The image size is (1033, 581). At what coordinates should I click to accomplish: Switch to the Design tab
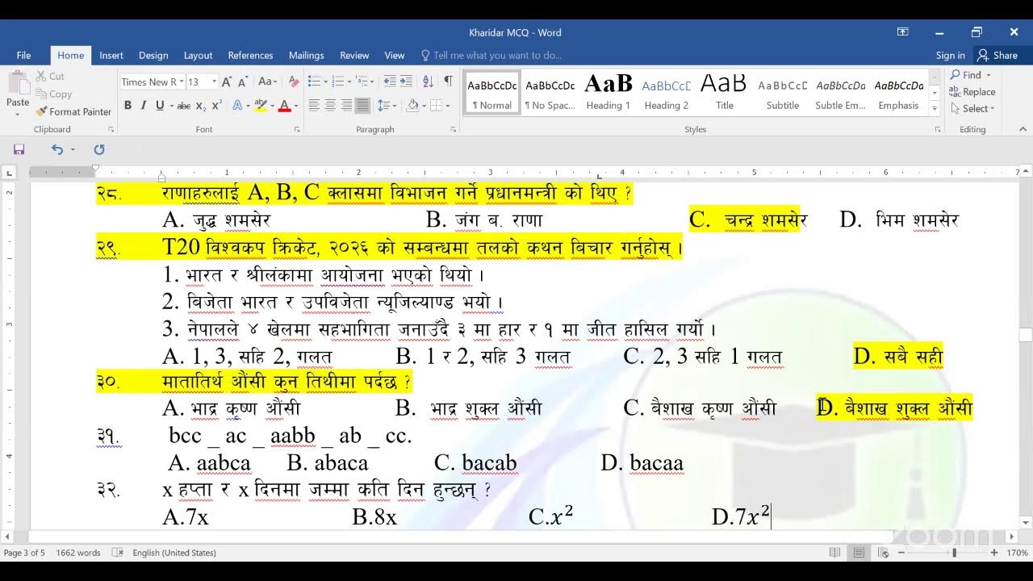coord(153,56)
